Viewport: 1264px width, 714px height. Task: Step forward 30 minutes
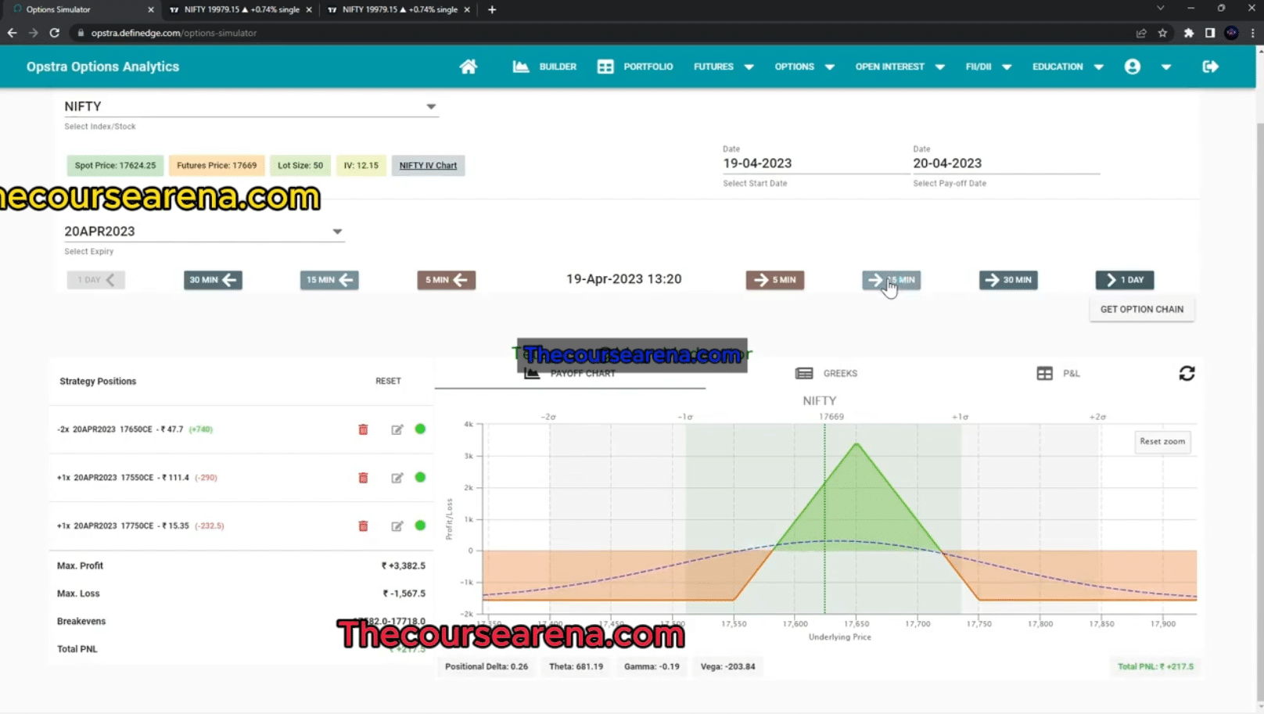pos(1008,280)
